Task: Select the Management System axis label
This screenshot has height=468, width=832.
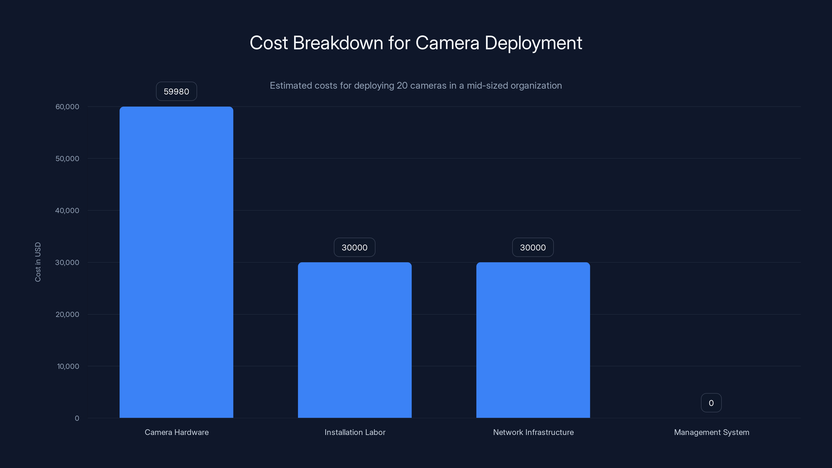Action: point(712,432)
